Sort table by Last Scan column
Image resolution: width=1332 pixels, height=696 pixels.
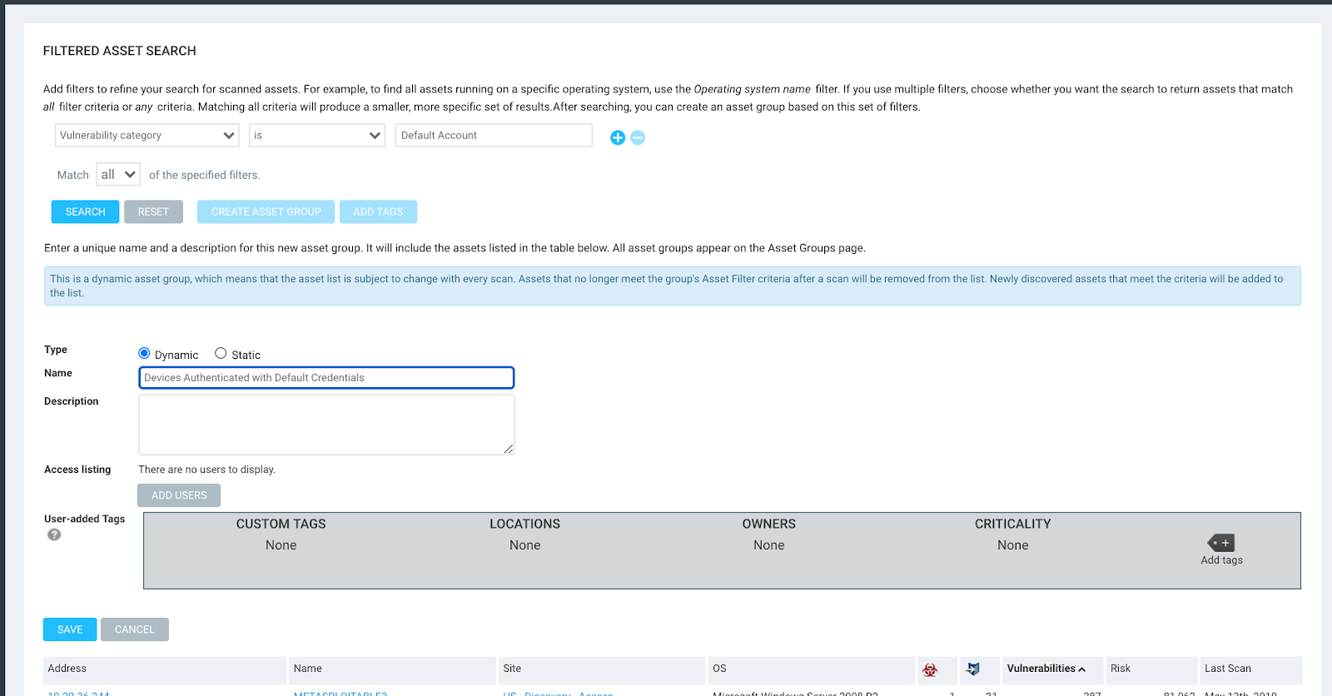[1227, 669]
